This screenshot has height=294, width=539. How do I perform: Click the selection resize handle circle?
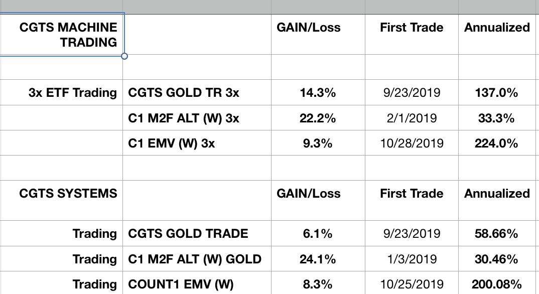(124, 56)
